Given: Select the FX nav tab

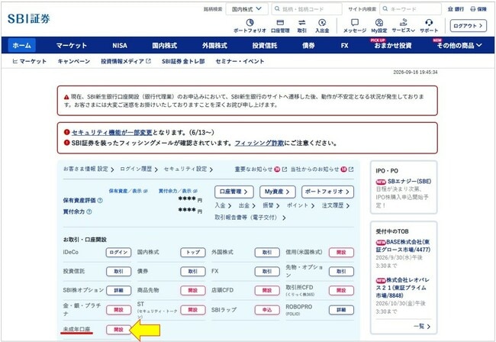Looking at the screenshot, I should [344, 45].
